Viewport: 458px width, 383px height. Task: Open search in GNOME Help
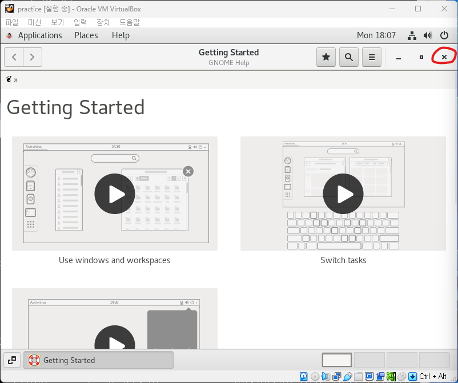click(349, 57)
